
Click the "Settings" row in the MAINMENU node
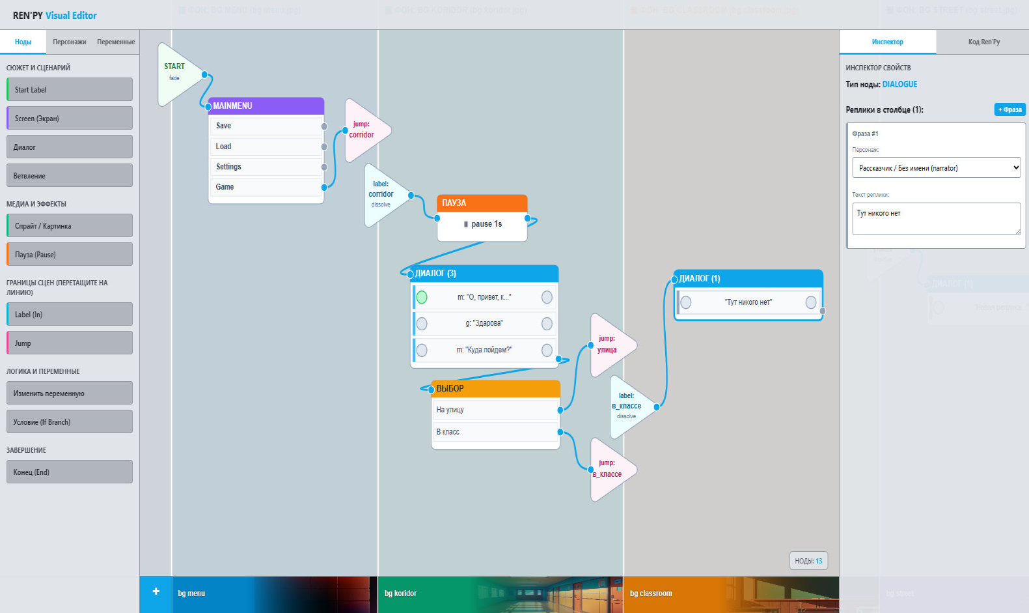(x=266, y=167)
